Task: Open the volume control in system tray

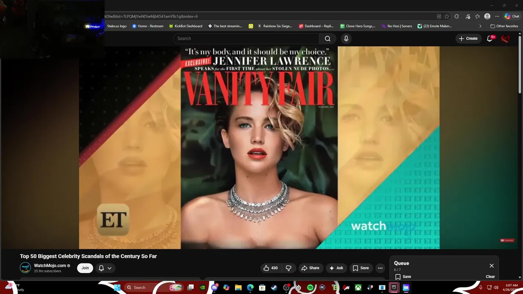Action: tap(496, 287)
